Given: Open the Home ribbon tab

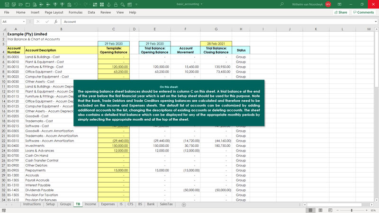Looking at the screenshot, I should pyautogui.click(x=20, y=12).
